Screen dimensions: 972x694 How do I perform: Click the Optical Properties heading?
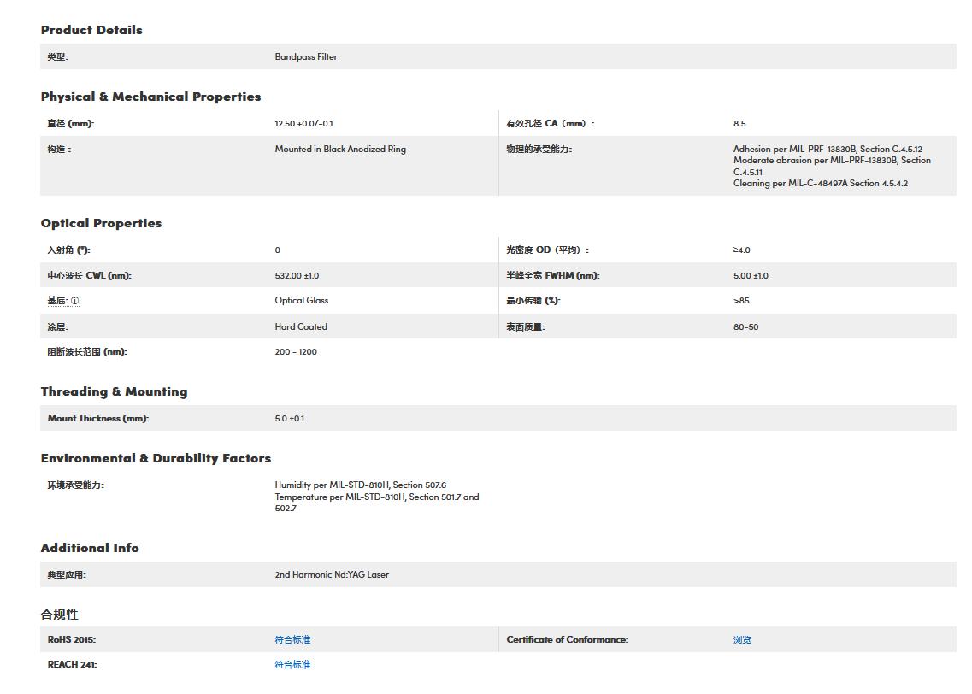[101, 223]
